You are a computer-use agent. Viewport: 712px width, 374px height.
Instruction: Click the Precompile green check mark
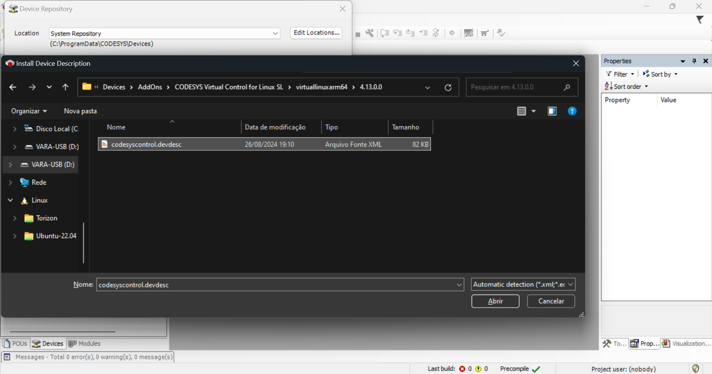click(x=536, y=369)
